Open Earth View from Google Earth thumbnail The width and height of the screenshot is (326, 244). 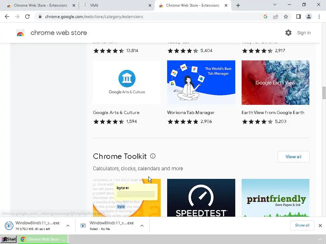click(275, 83)
